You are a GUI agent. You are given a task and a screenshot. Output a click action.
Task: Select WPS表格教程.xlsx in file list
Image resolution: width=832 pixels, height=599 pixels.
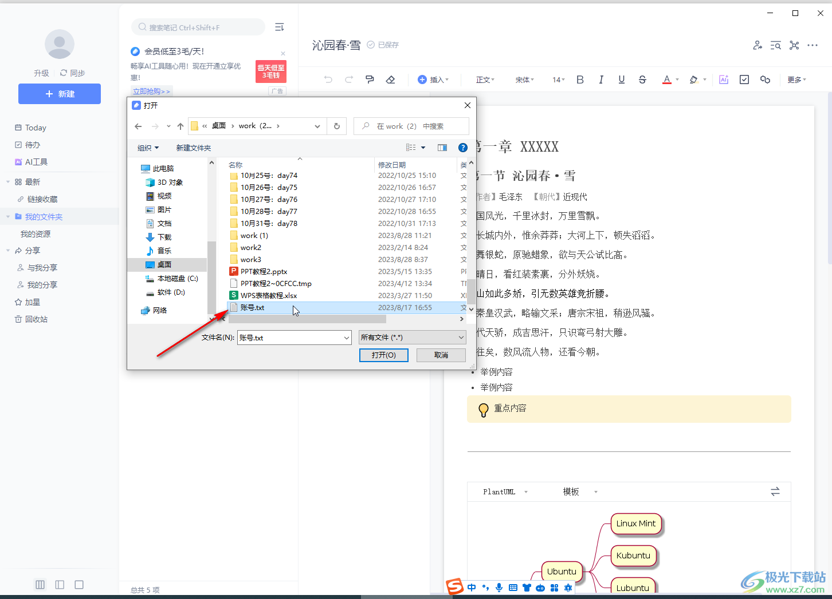(269, 295)
